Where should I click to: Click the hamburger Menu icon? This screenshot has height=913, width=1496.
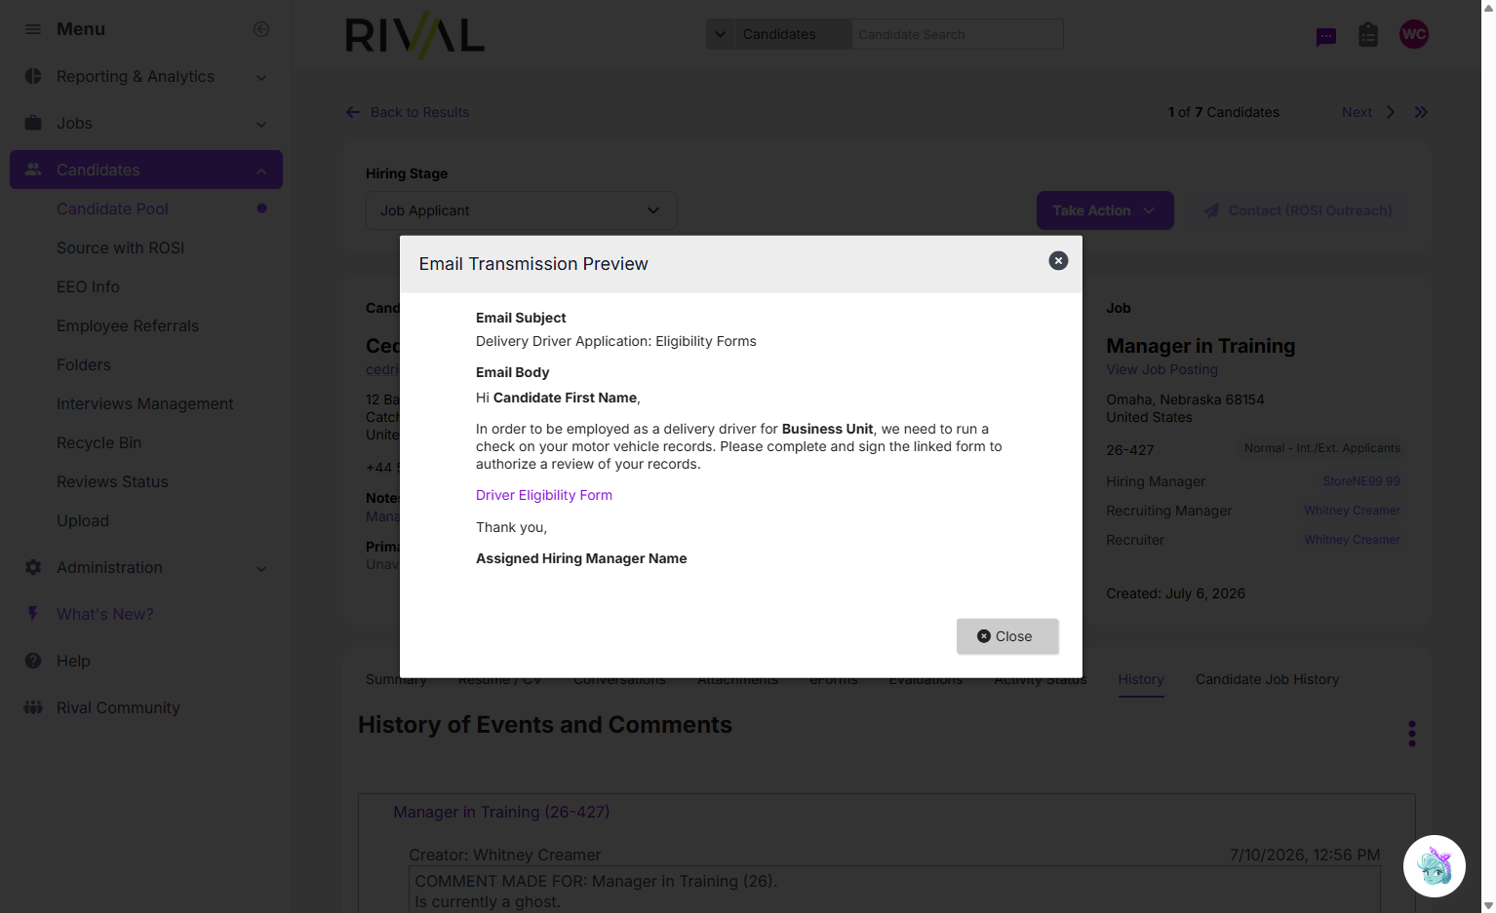tap(33, 29)
